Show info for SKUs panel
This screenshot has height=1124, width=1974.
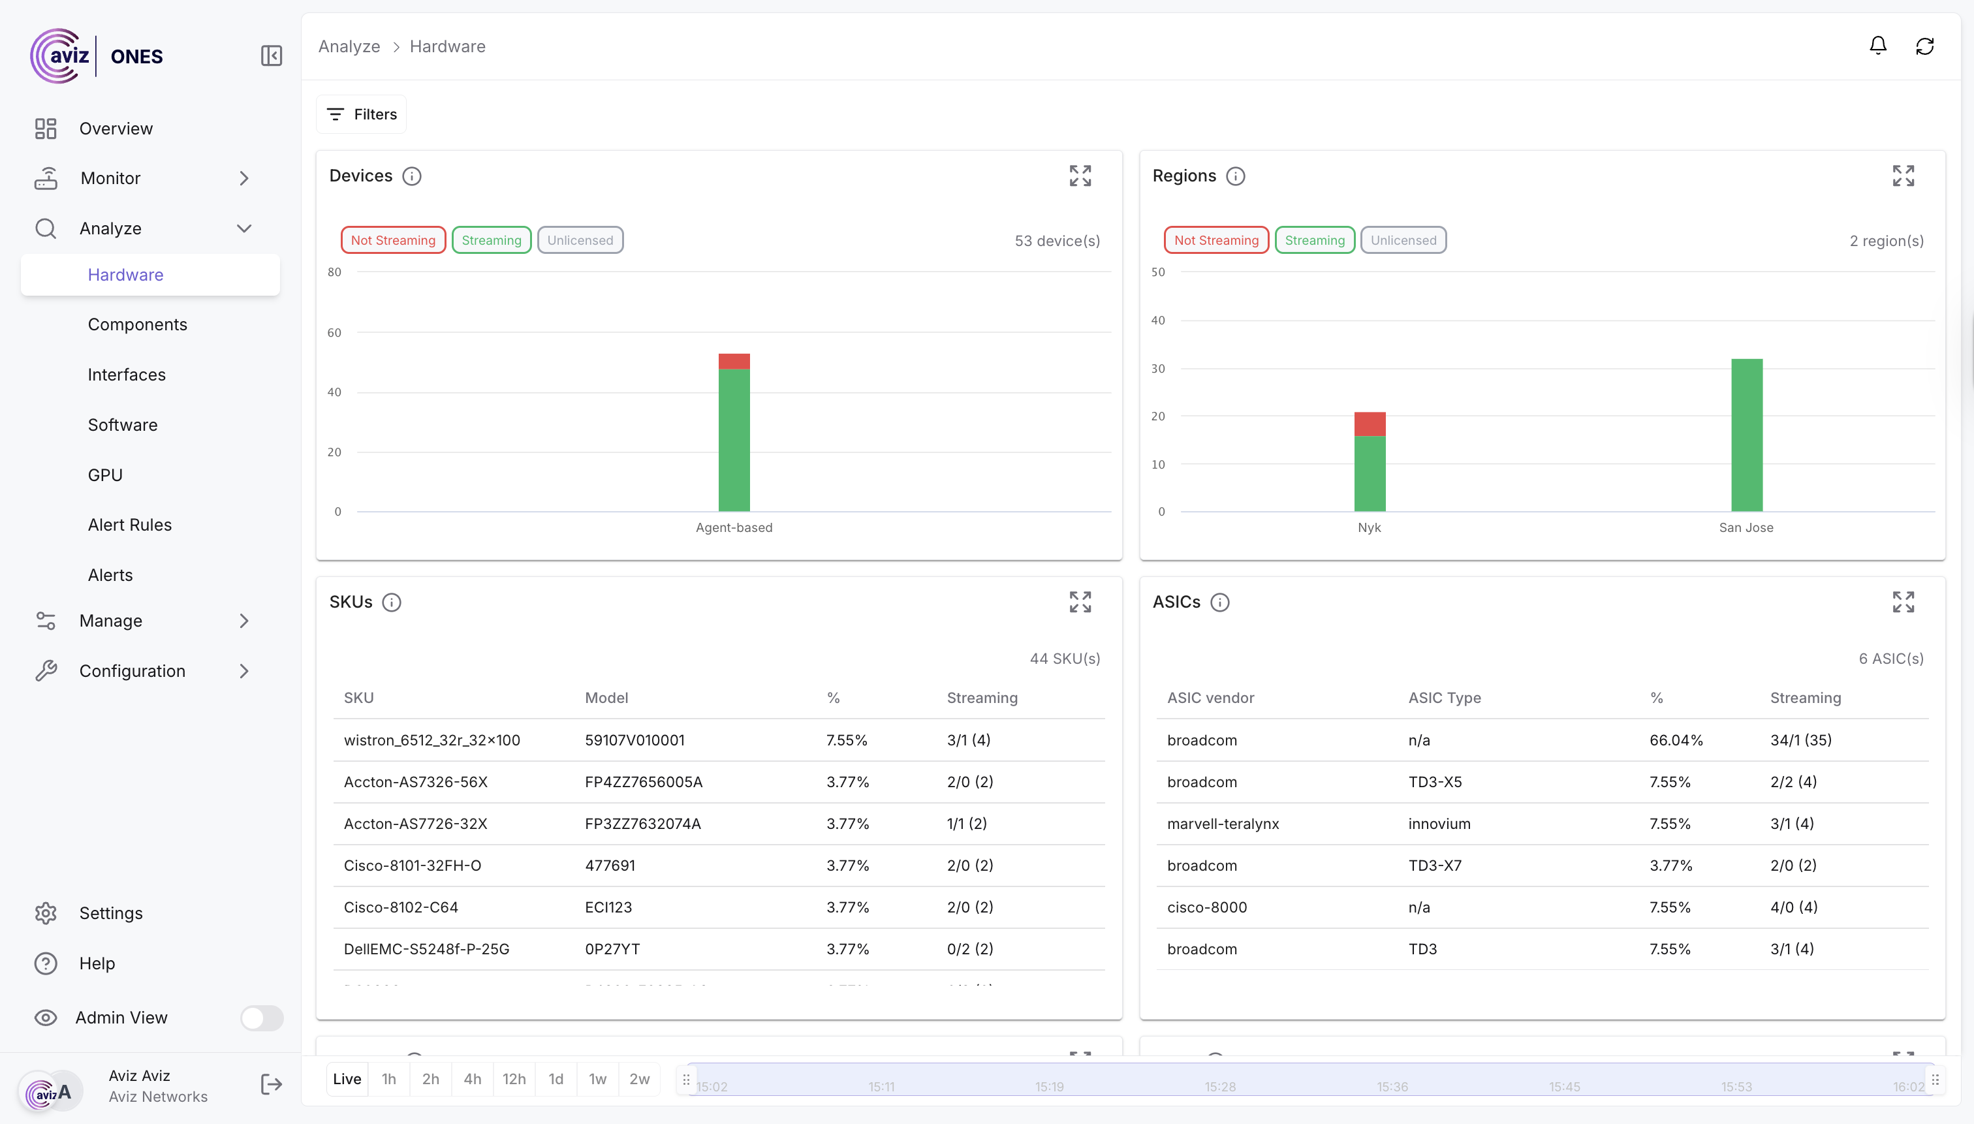click(392, 602)
